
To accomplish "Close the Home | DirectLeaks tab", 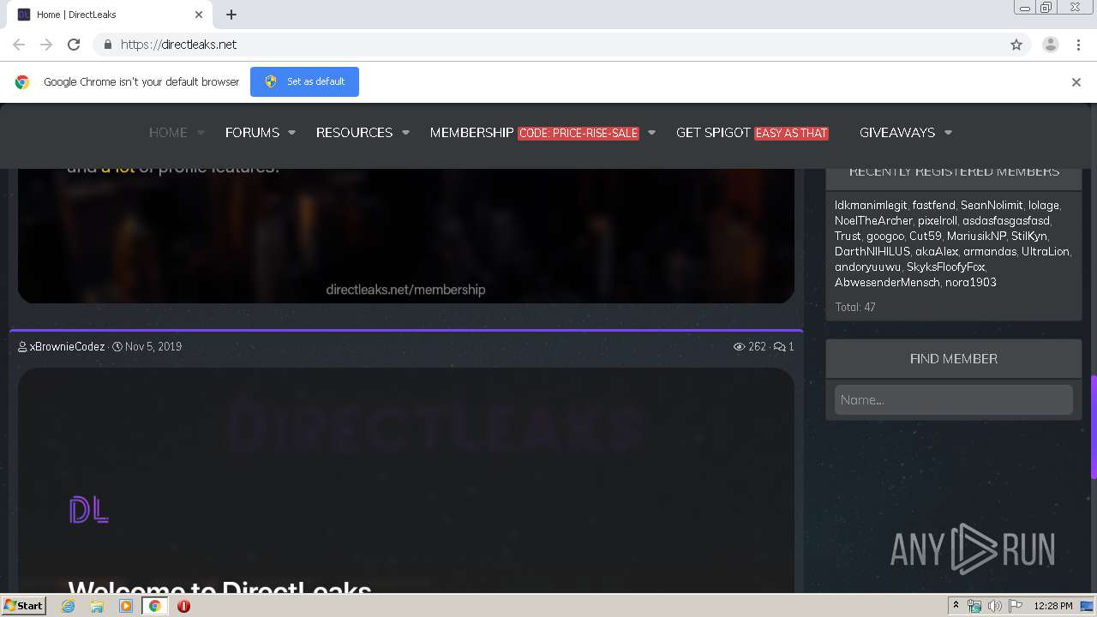I will [199, 15].
